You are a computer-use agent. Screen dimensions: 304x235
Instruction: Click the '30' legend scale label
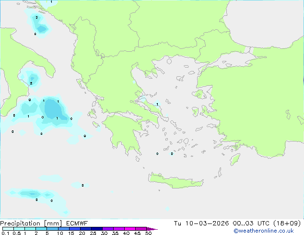click(x=105, y=233)
